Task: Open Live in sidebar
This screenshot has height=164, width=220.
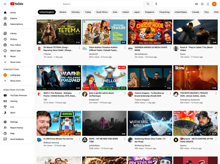Action: pos(17,107)
